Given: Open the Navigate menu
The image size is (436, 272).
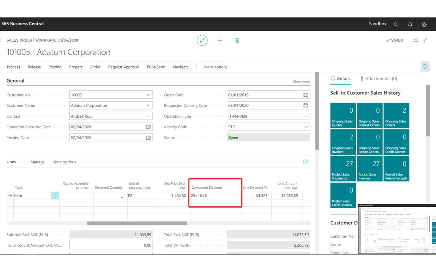Looking at the screenshot, I should pyautogui.click(x=181, y=67).
